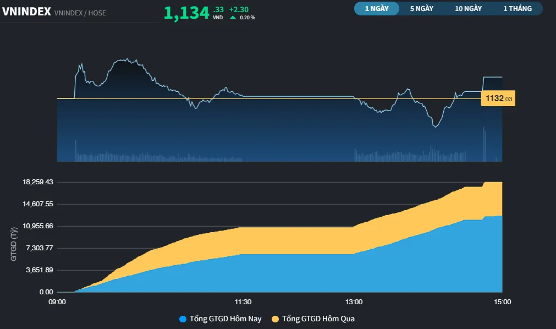This screenshot has width=556, height=329.
Task: Switch to the 5 NGÀY tab
Action: coord(422,8)
